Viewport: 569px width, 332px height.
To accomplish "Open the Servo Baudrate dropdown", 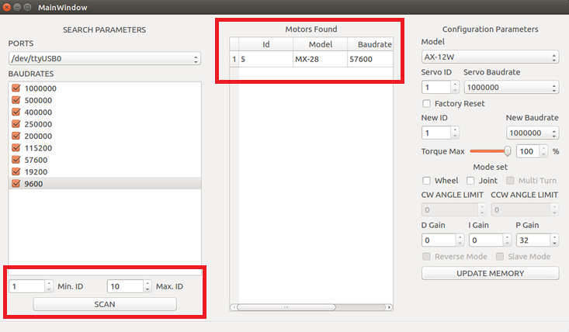I will pos(511,87).
